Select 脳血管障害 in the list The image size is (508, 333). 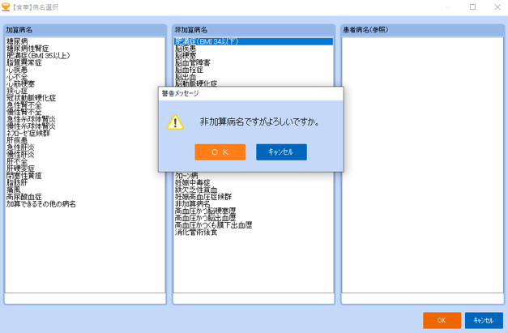[x=193, y=62]
